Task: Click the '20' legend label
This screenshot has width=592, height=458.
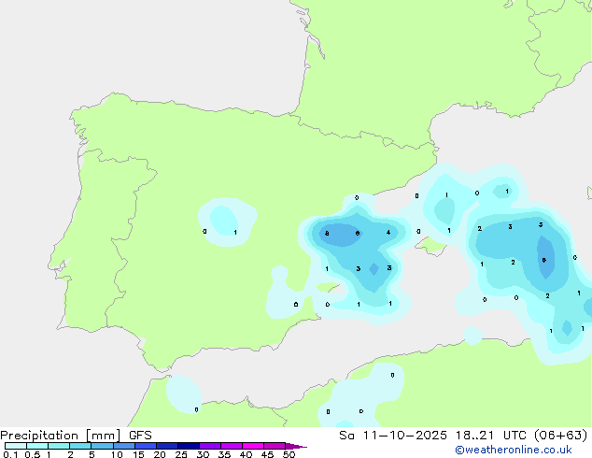Action: coord(160,454)
